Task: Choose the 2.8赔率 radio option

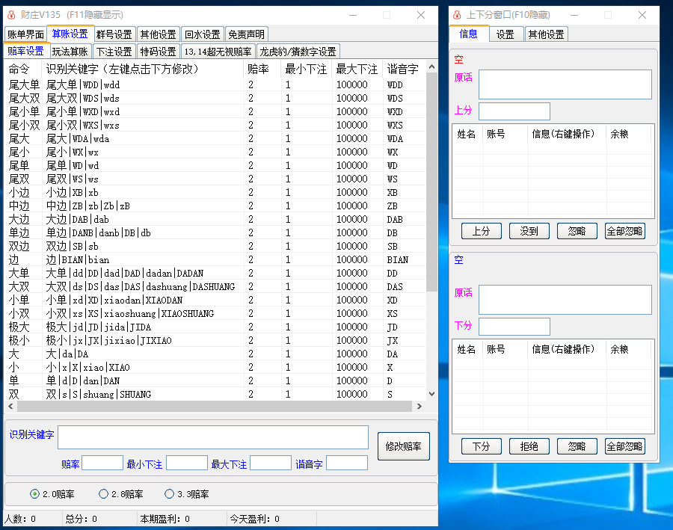Action: click(x=103, y=494)
